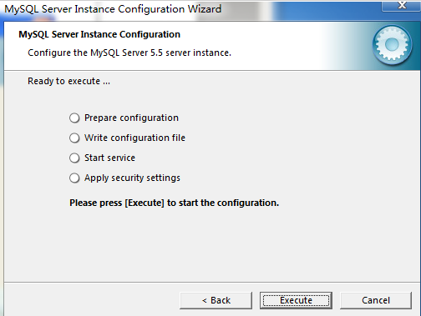Click the separator line above the buttons
Viewport: 421px width, 316px height.
click(212, 283)
